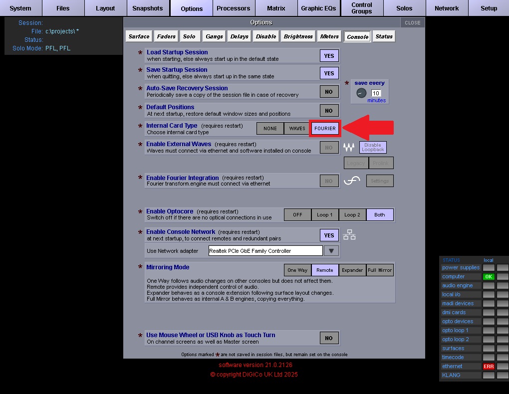
Task: Click the console network topology icon
Action: 349,234
